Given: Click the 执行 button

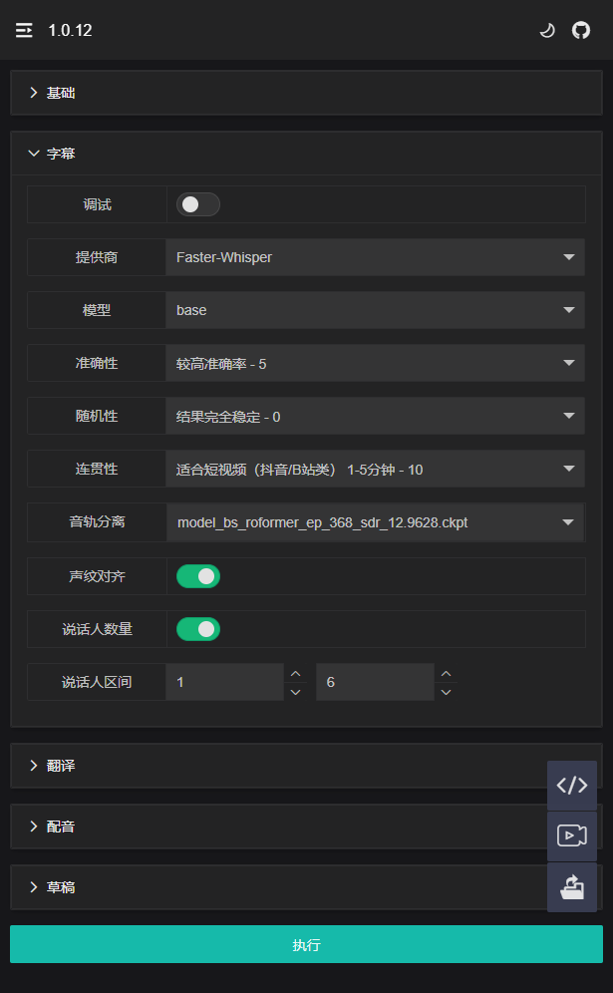Looking at the screenshot, I should [x=306, y=944].
